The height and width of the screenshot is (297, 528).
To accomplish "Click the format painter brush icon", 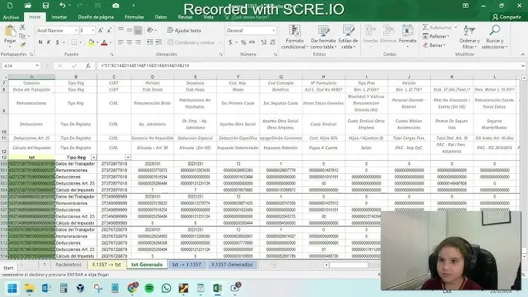I will [22, 45].
